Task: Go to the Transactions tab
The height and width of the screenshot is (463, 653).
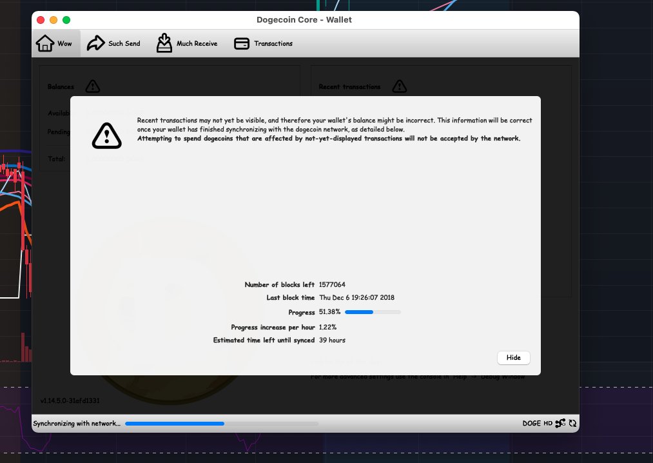Action: [263, 43]
